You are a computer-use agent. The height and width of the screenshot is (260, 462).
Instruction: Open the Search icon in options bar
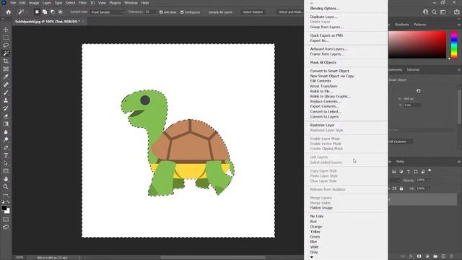(434, 12)
